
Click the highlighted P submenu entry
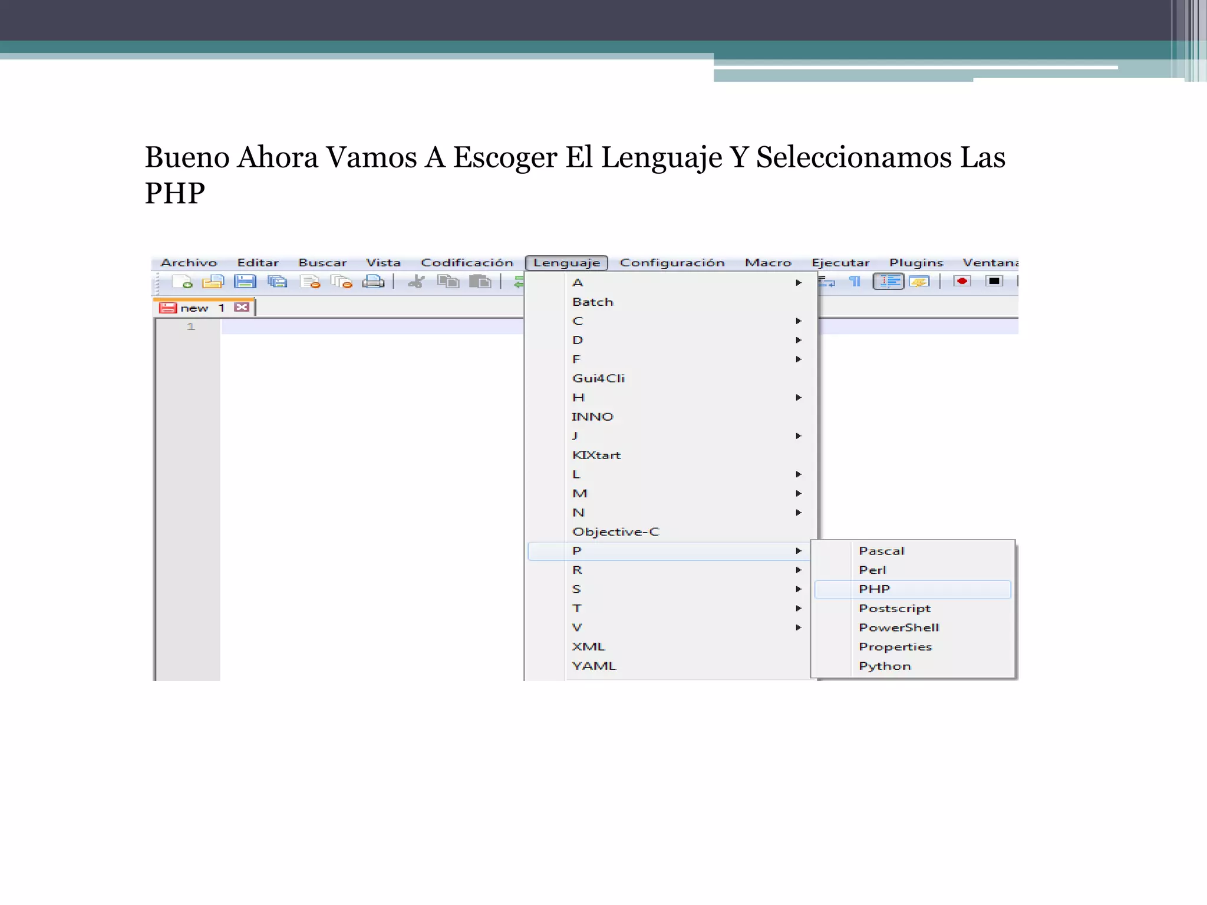670,551
